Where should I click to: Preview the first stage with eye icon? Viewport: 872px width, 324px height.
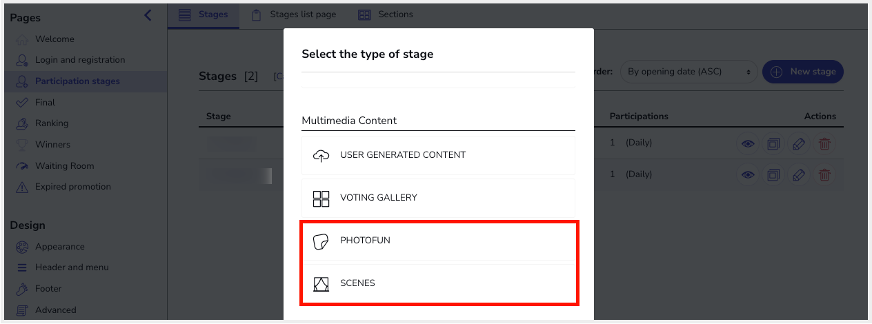click(x=748, y=143)
